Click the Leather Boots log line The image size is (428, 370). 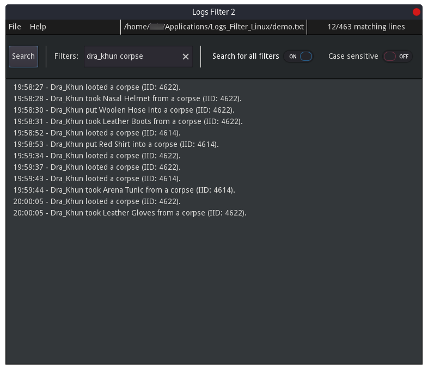(x=128, y=121)
